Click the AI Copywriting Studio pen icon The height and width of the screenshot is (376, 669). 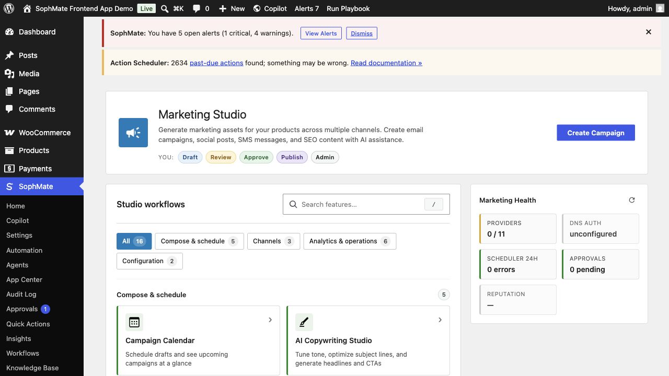click(x=304, y=322)
